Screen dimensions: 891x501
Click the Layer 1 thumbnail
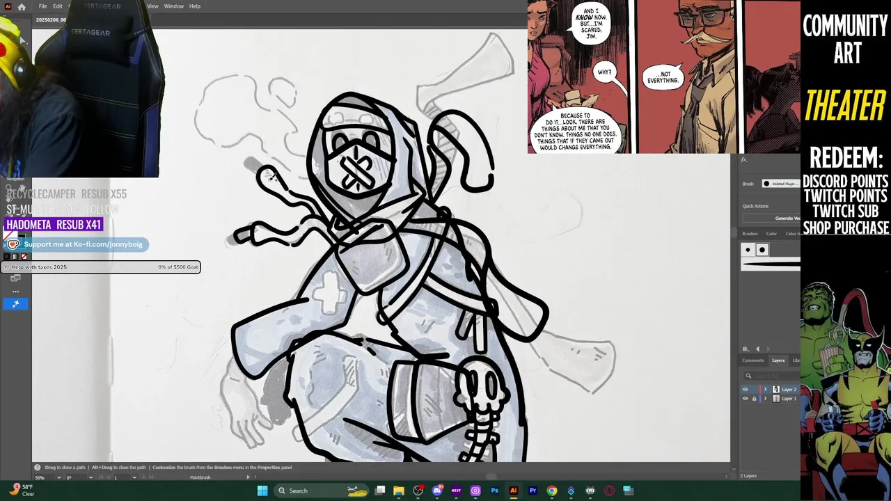[776, 399]
